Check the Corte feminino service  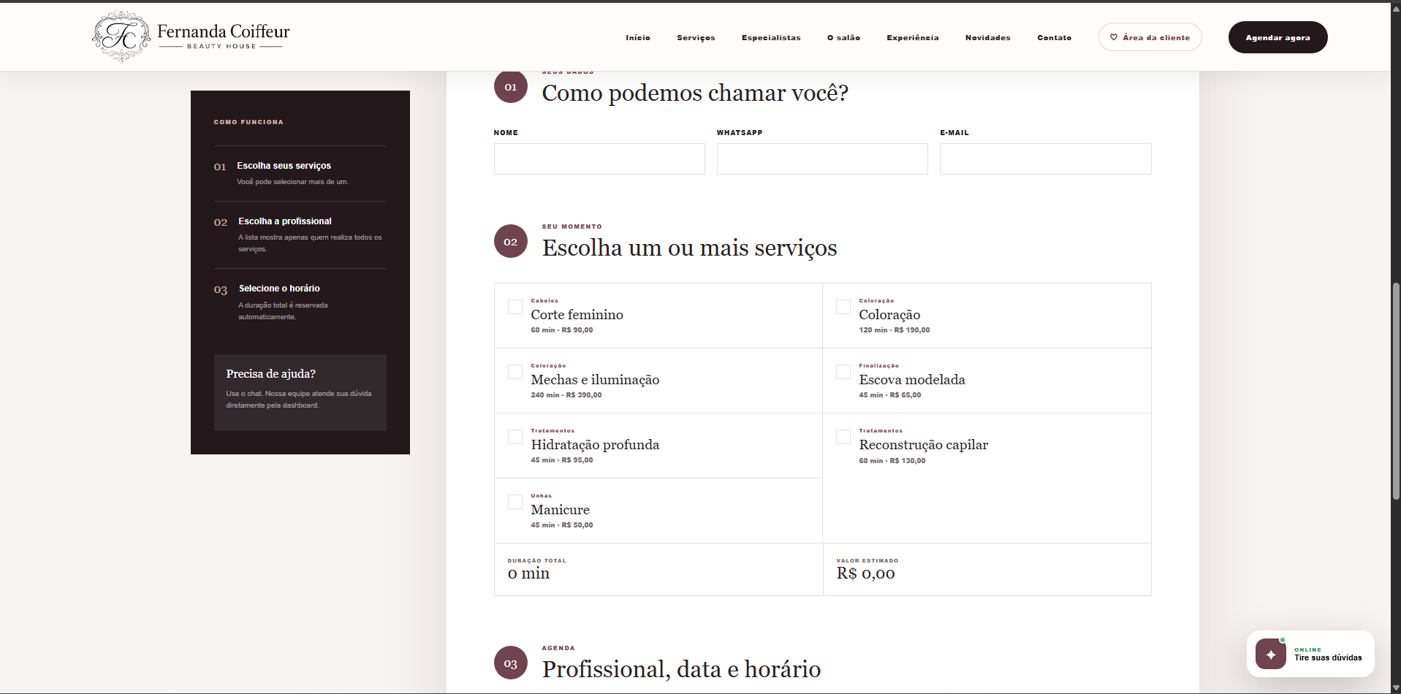(x=515, y=307)
